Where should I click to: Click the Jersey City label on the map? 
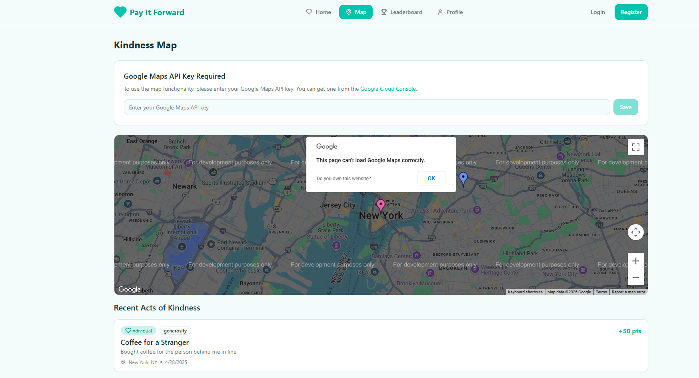(x=338, y=205)
